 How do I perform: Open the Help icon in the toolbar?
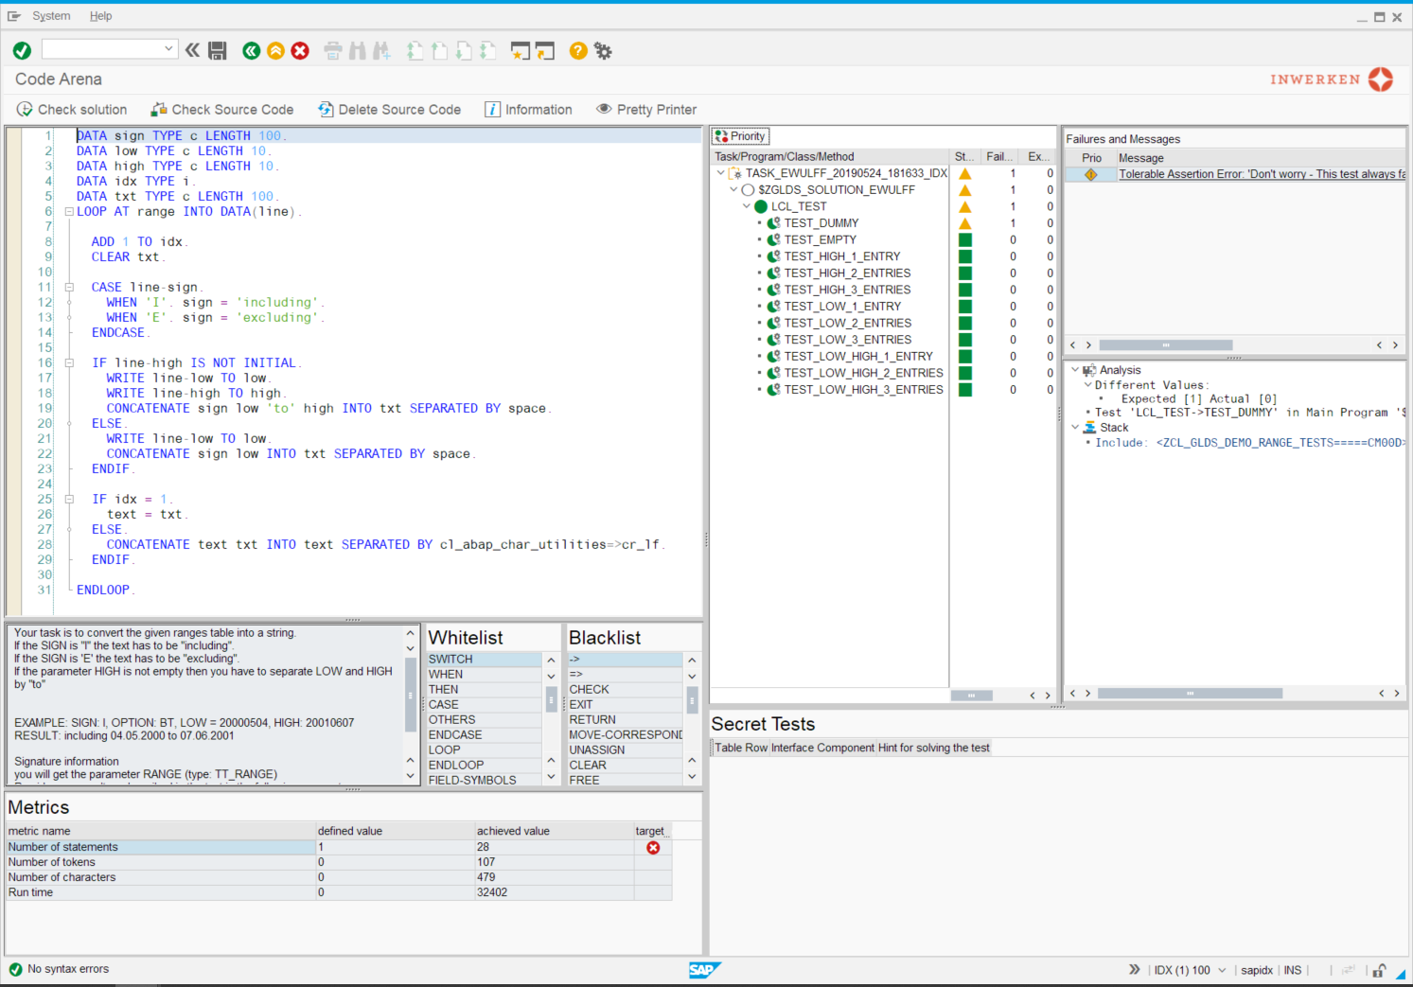coord(577,50)
